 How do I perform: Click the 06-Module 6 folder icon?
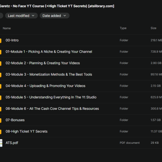point(0,109)
